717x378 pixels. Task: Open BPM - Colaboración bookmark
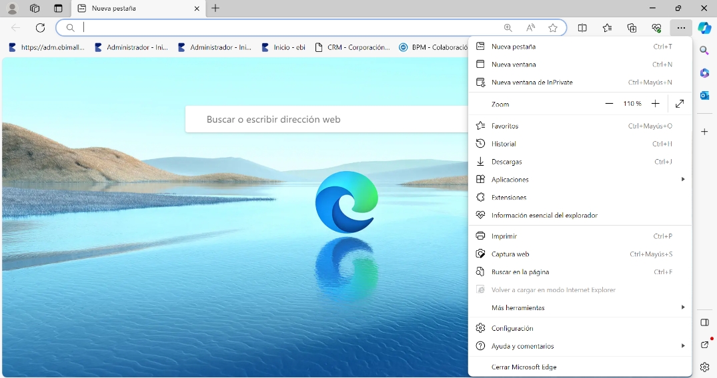(433, 47)
